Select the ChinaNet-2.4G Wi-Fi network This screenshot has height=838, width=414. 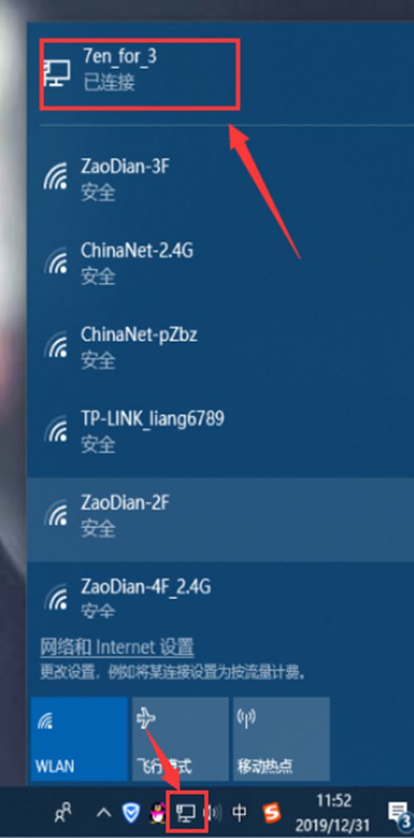pos(220,263)
